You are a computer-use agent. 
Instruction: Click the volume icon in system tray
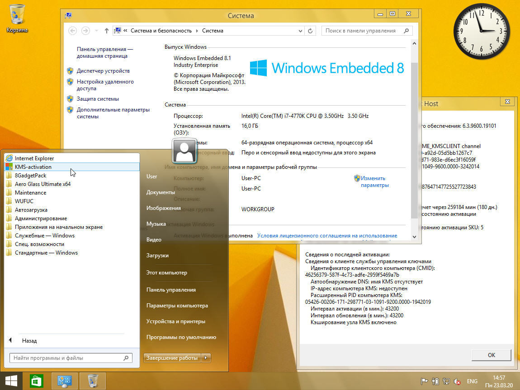pyautogui.click(x=457, y=381)
